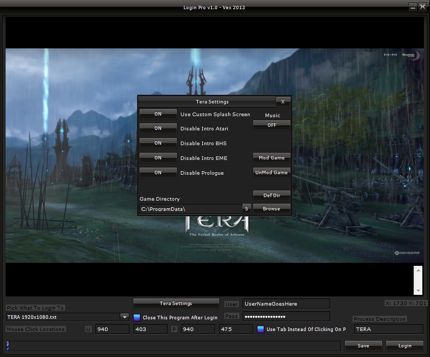Viewport: 430px width, 357px height.
Task: Toggle the Disable Intro EME switch
Action: pos(158,158)
